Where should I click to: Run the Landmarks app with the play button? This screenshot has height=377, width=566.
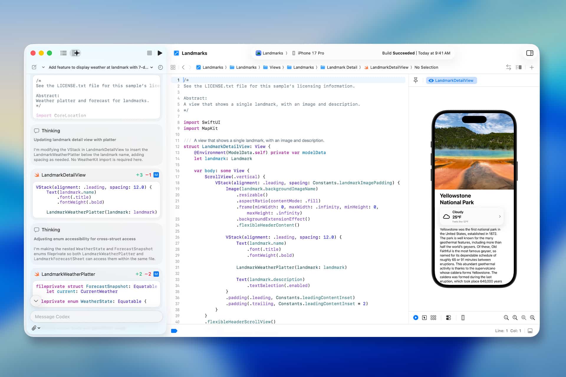tap(160, 53)
